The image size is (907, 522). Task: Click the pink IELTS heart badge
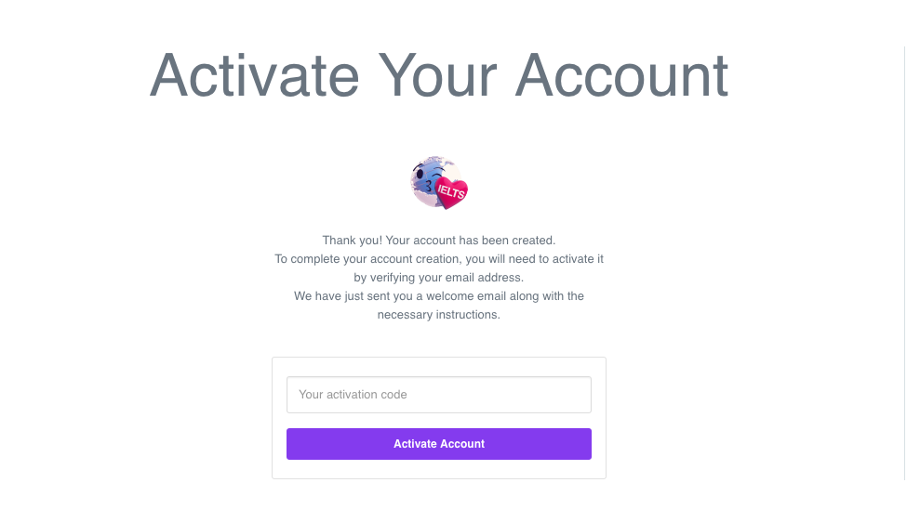click(x=453, y=191)
